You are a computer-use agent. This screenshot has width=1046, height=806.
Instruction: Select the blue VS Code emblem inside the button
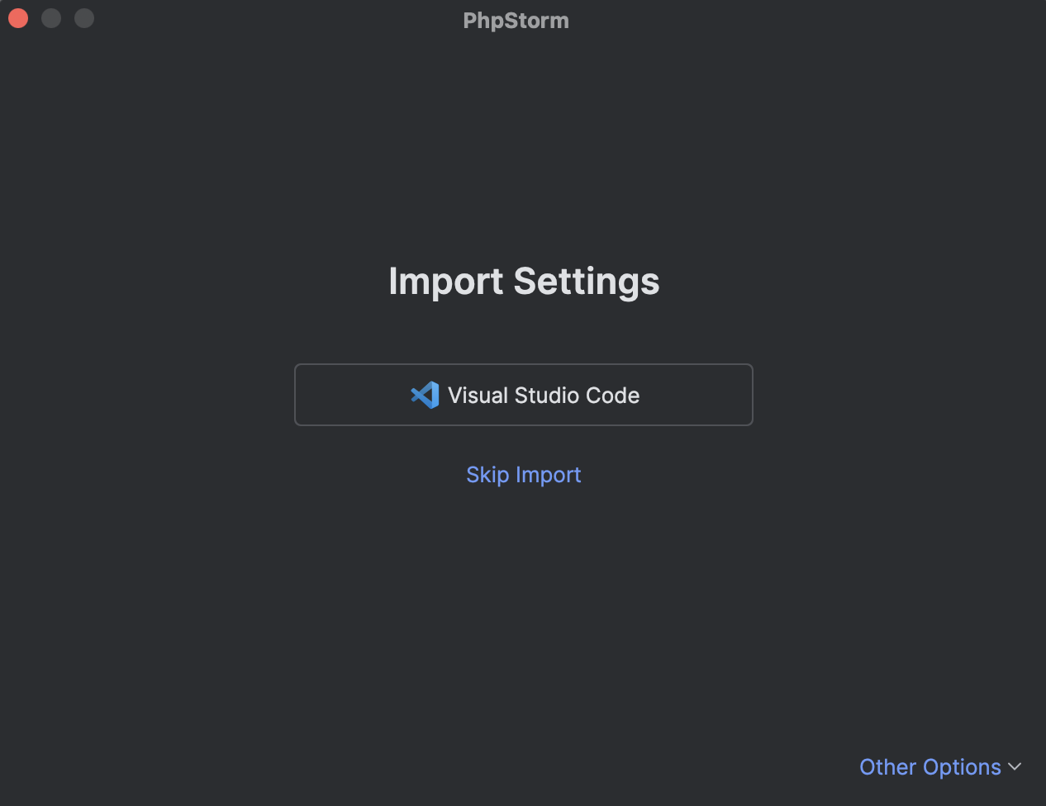(424, 395)
